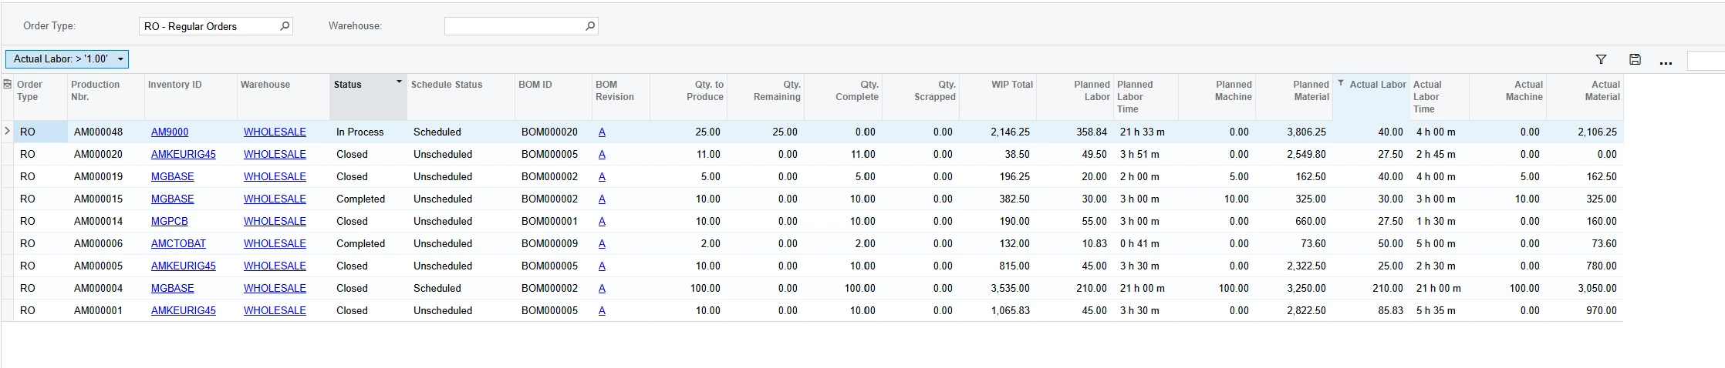Click filter icon on Actual Labor header
This screenshot has height=368, width=1725.
(1341, 84)
